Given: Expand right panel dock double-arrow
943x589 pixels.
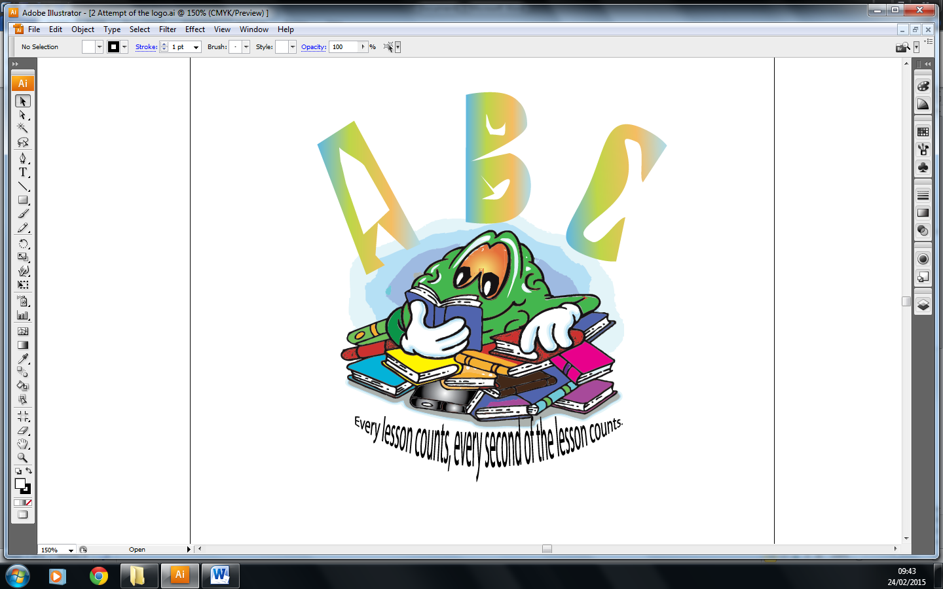Looking at the screenshot, I should pos(927,64).
